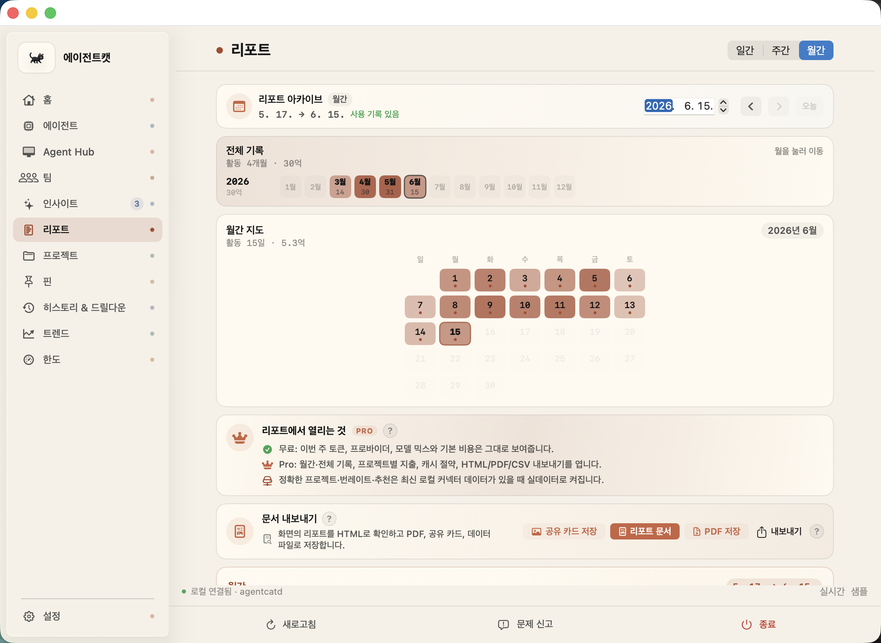Image resolution: width=881 pixels, height=643 pixels.
Task: Open Agent Hub monitor icon
Action: tap(29, 152)
